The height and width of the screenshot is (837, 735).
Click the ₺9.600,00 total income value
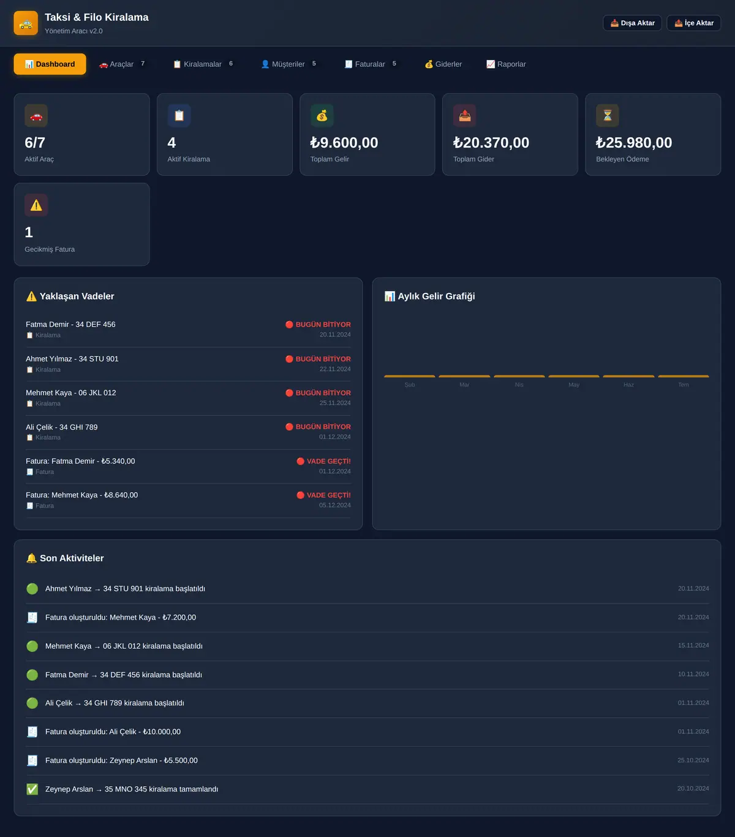click(x=344, y=143)
